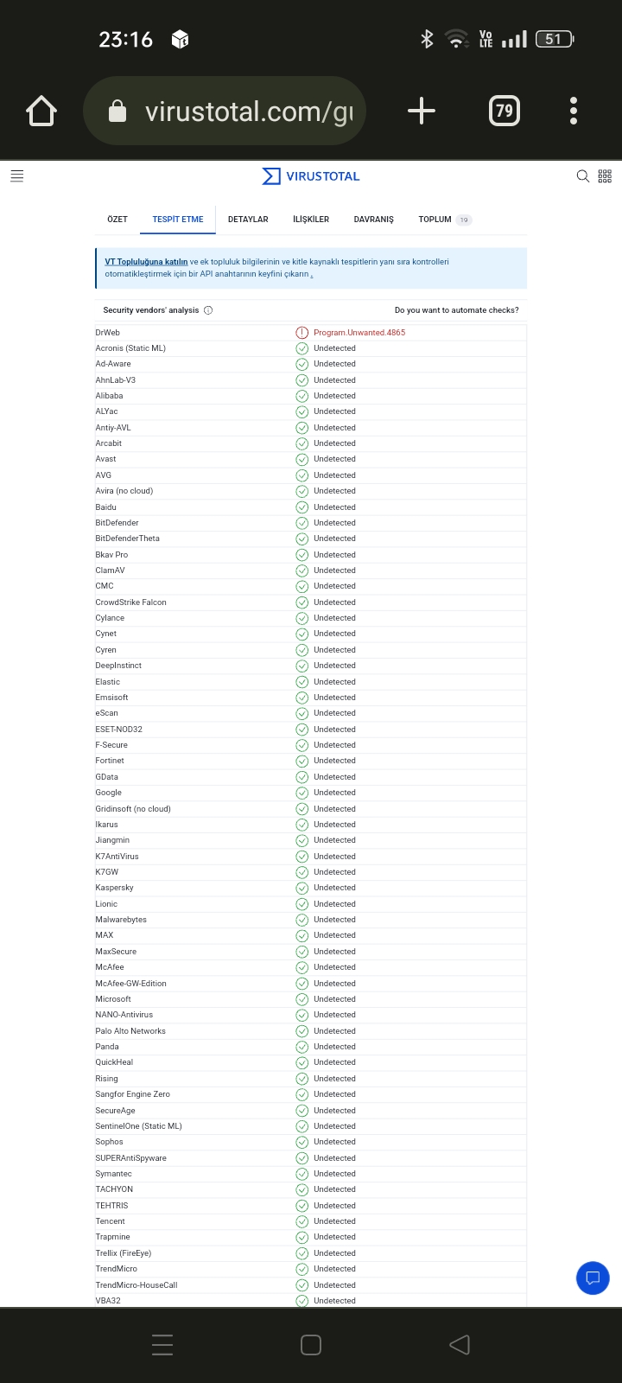
Task: Click the blue chat bubble button
Action: click(x=593, y=1278)
